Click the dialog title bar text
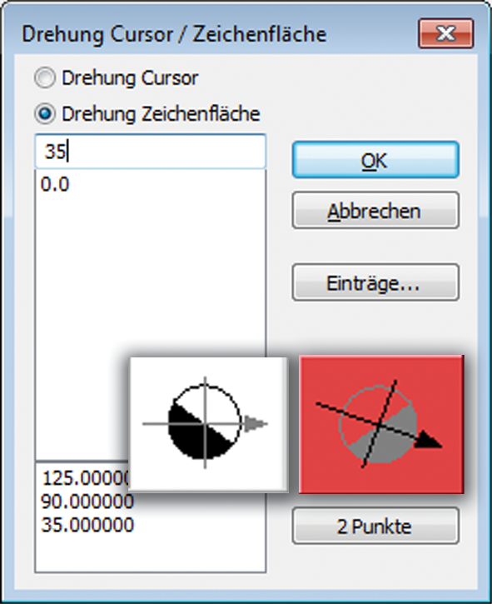The height and width of the screenshot is (604, 492). 174,34
